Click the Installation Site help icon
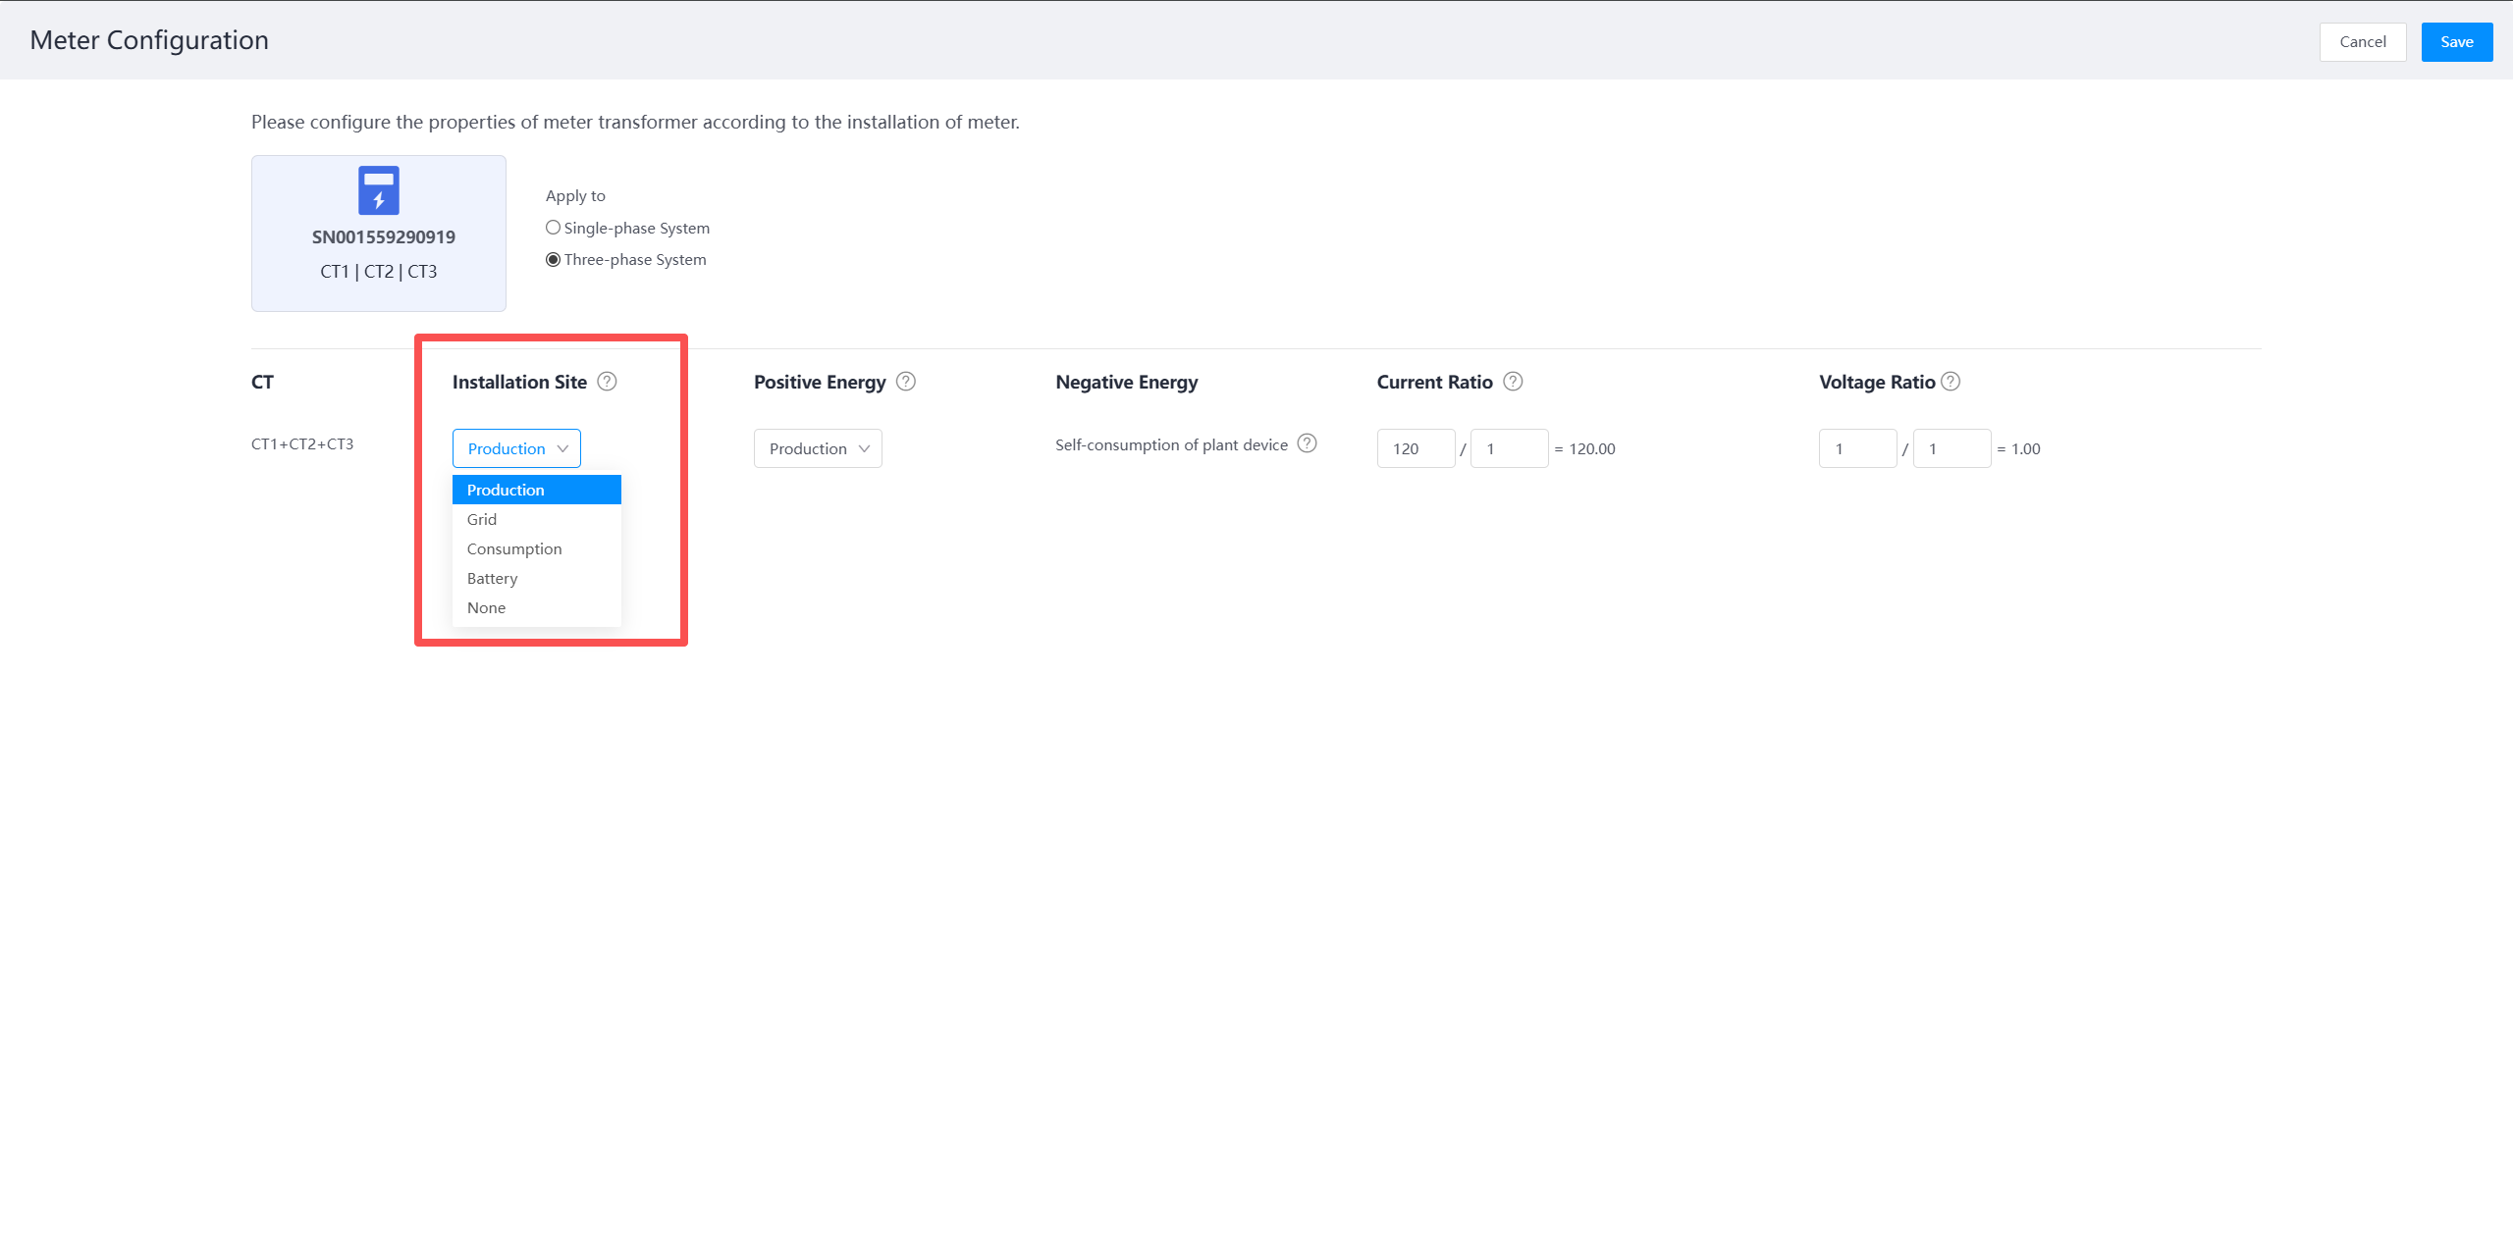 click(x=607, y=382)
